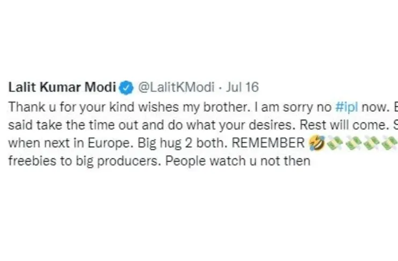Click the second flying money emoji

[353, 143]
